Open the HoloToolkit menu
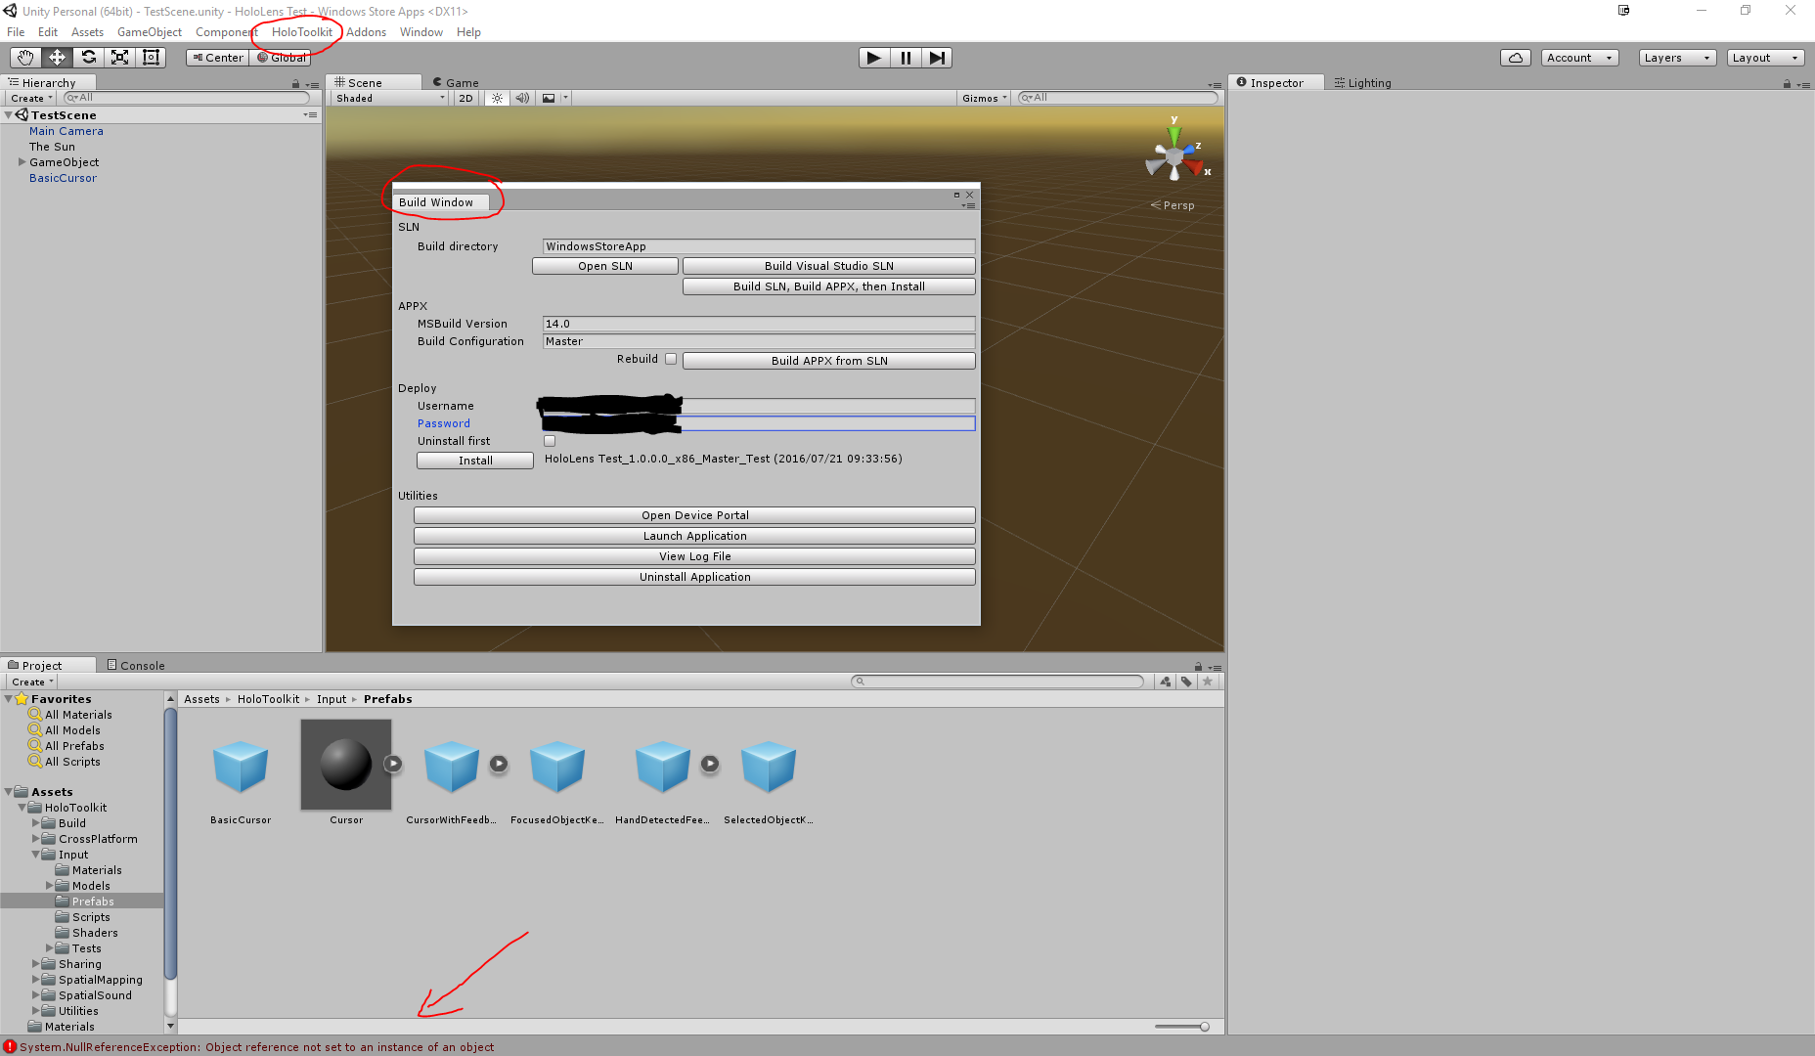Image resolution: width=1815 pixels, height=1056 pixels. pos(300,31)
